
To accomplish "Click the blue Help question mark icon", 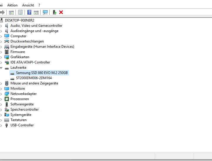I will [x=29, y=12].
